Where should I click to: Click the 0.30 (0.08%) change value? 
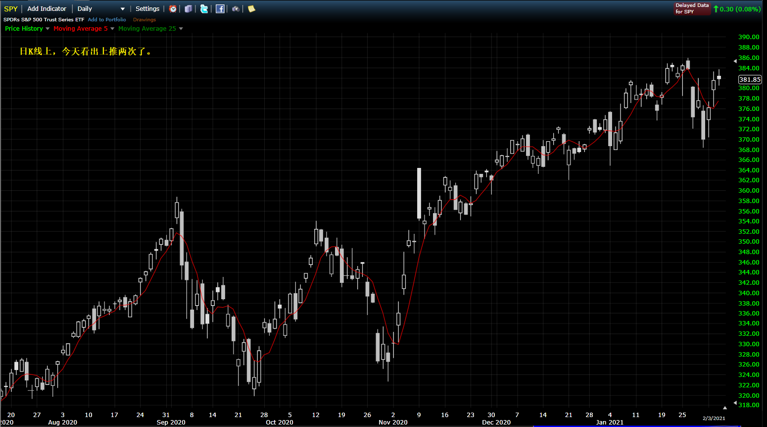[740, 9]
